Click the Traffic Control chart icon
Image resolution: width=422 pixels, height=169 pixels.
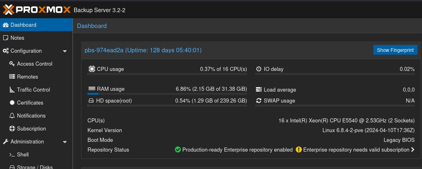[12, 90]
